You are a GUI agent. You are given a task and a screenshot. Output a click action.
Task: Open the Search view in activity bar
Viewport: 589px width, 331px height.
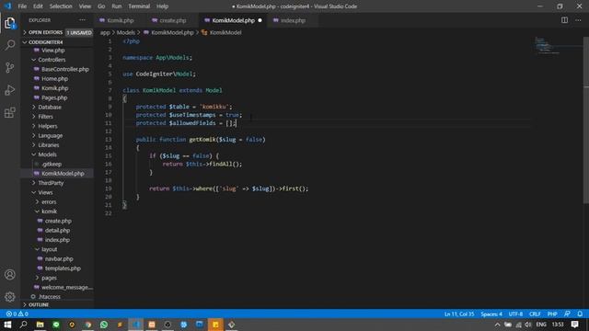pos(10,45)
